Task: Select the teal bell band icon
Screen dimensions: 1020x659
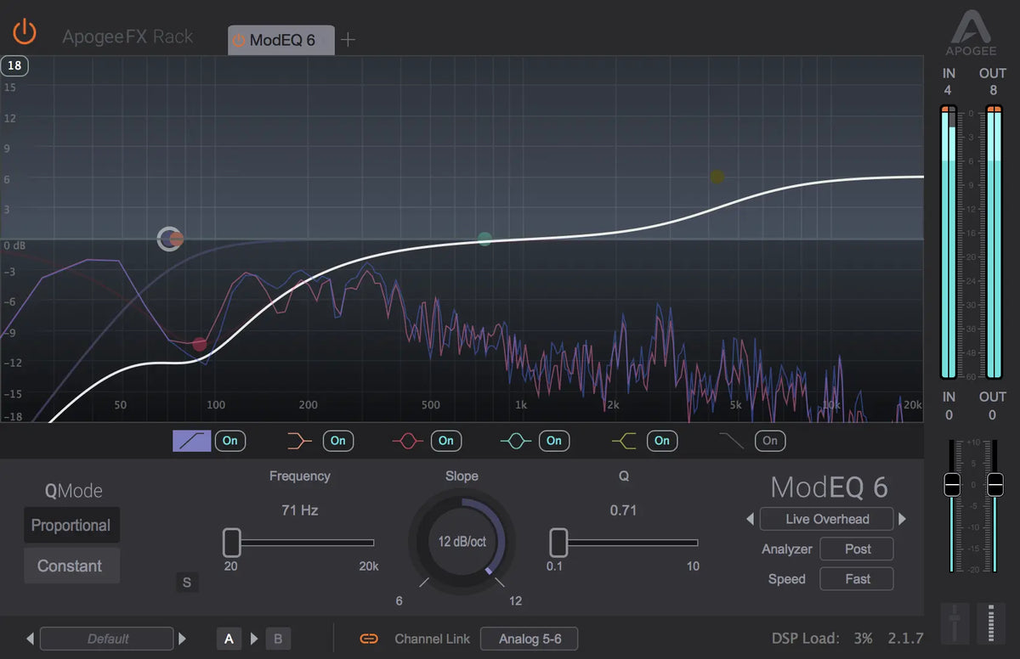Action: coord(516,440)
